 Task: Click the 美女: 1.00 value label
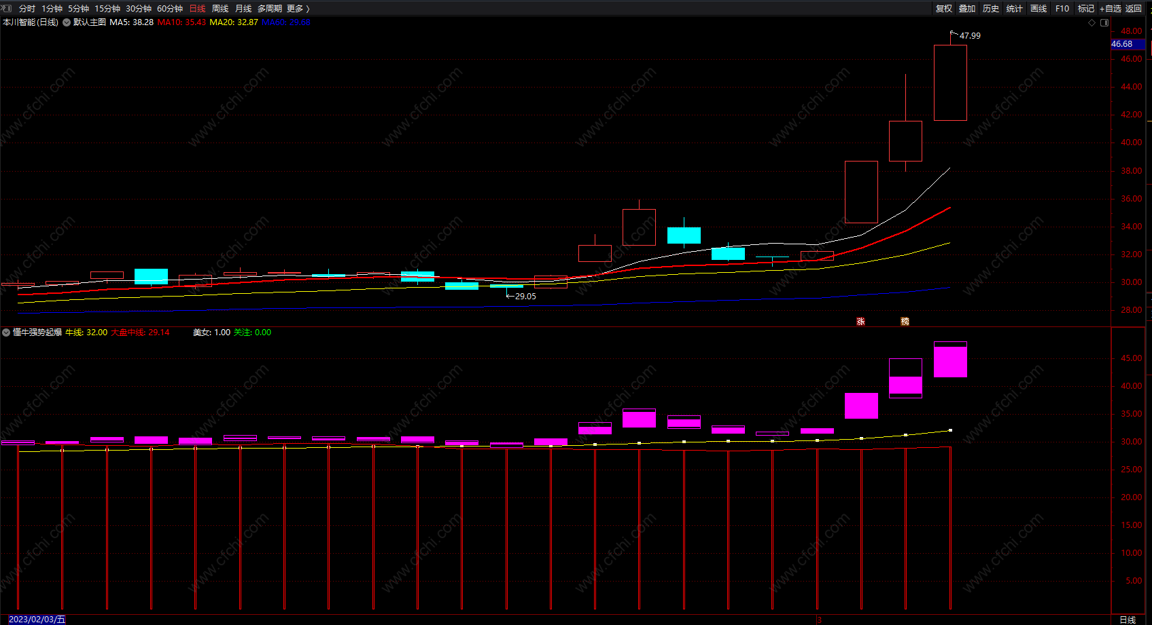211,333
